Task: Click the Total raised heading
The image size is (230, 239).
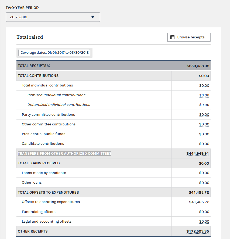Action: coord(30,37)
